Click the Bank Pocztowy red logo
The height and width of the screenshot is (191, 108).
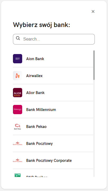click(17, 143)
